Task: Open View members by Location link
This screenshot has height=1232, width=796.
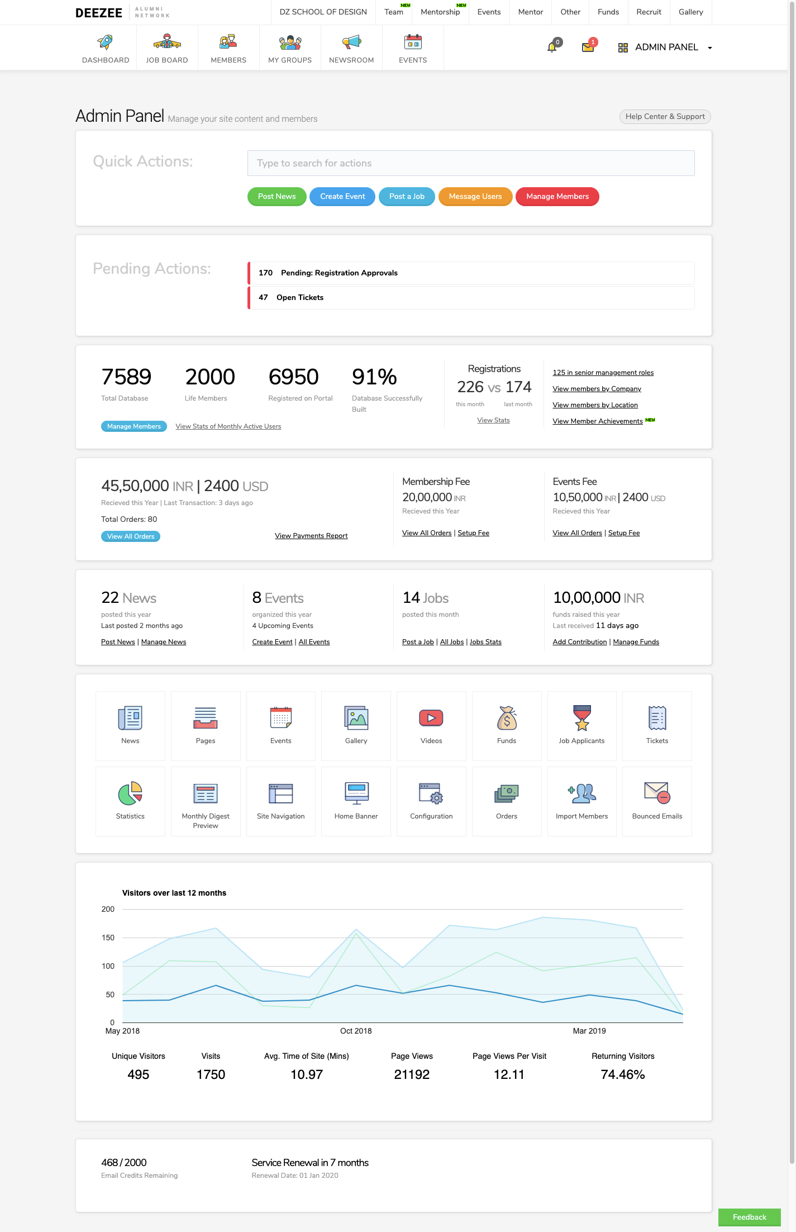Action: click(x=595, y=405)
